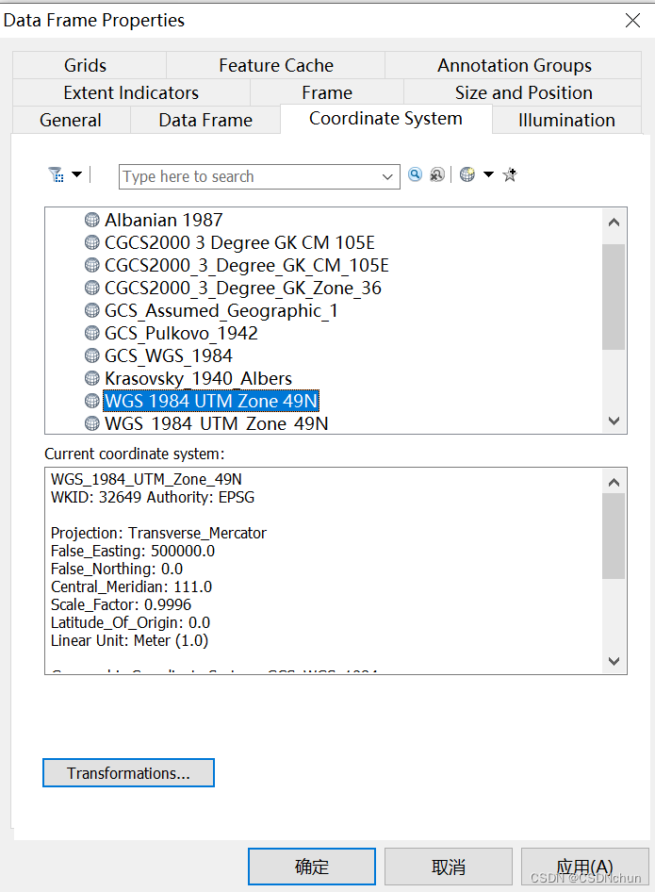Click the globe icon beside Albanian 1987
This screenshot has height=892, width=655.
click(91, 219)
